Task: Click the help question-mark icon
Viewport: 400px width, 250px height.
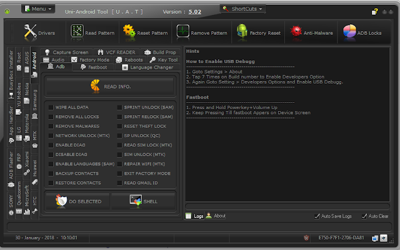Action: (x=374, y=12)
